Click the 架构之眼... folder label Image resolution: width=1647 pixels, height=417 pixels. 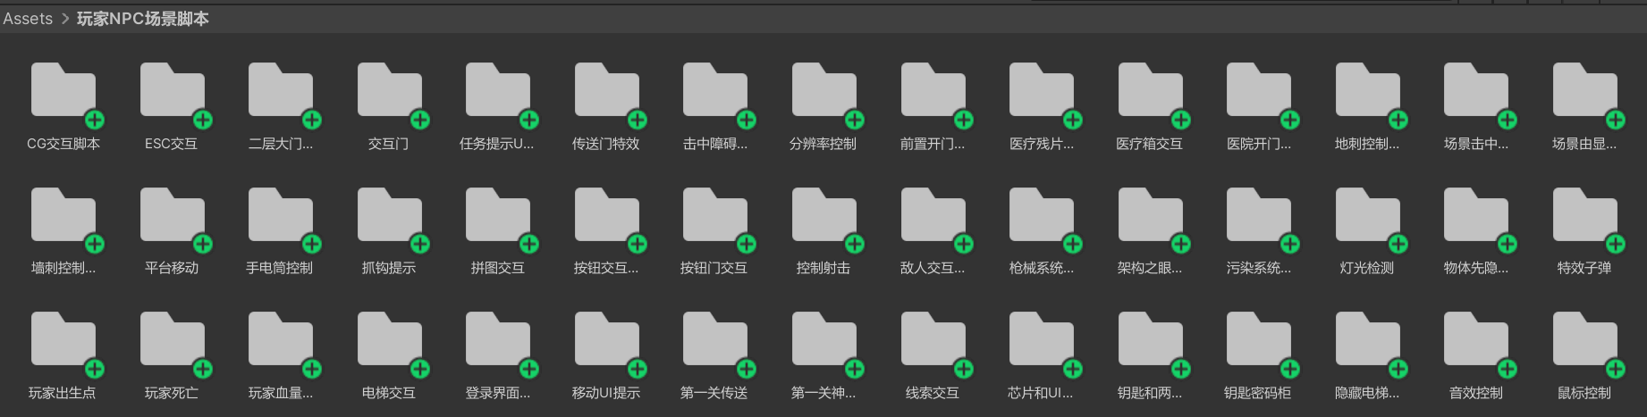pyautogui.click(x=1150, y=268)
